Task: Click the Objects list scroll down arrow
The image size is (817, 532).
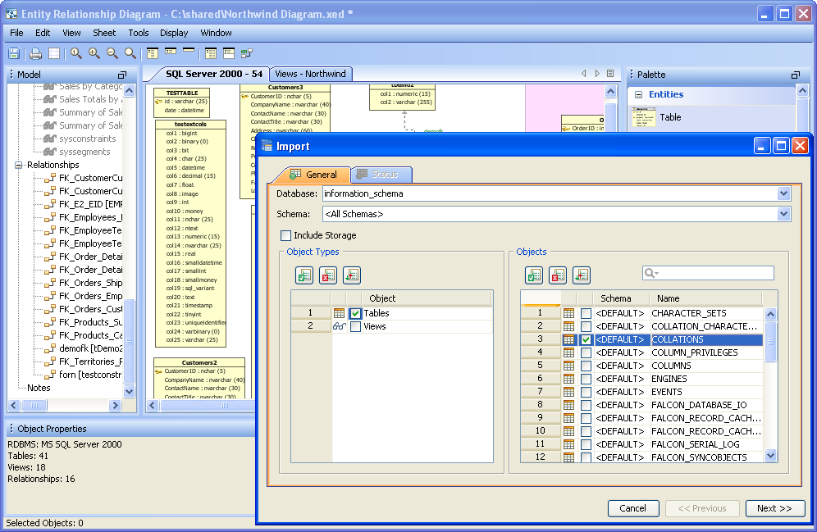Action: pyautogui.click(x=770, y=456)
